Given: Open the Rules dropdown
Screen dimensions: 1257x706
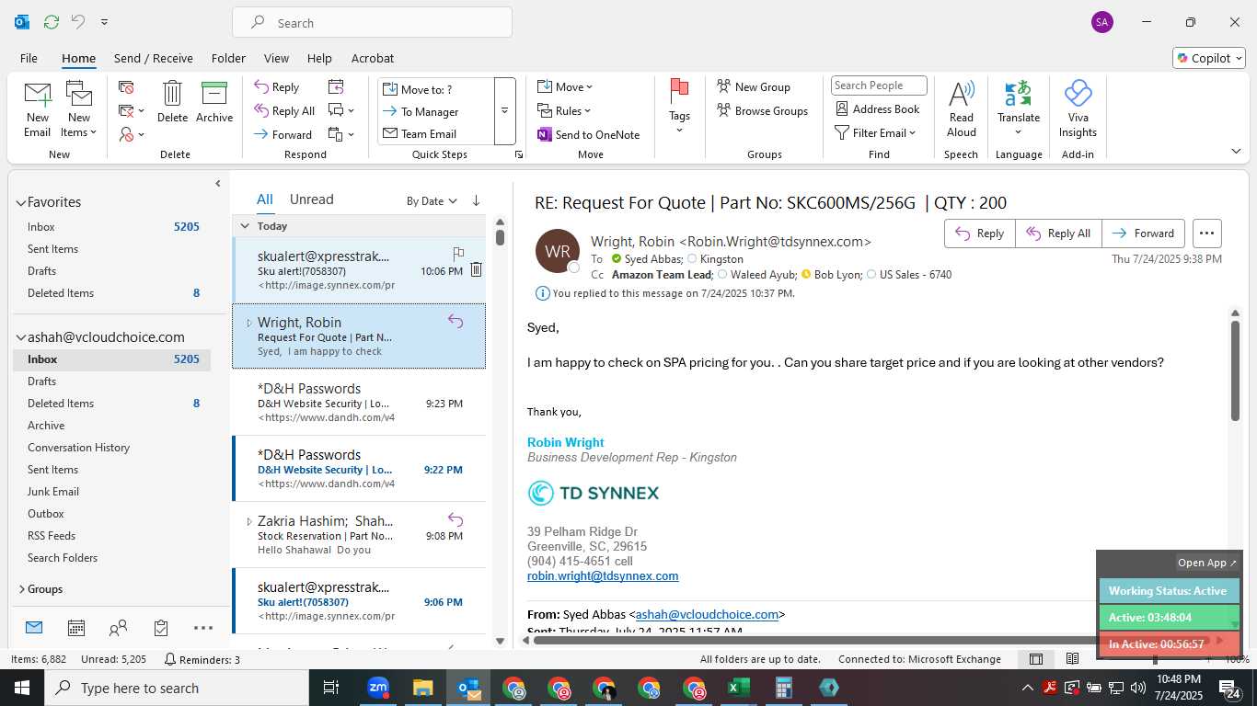Looking at the screenshot, I should (x=564, y=111).
